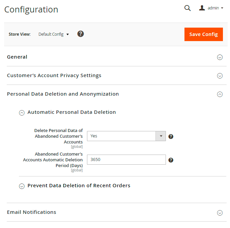The image size is (230, 228).
Task: Click the General section chevron icon
Action: (220, 57)
